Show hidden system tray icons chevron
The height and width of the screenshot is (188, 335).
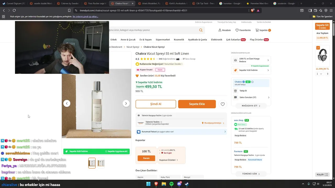pos(303,184)
